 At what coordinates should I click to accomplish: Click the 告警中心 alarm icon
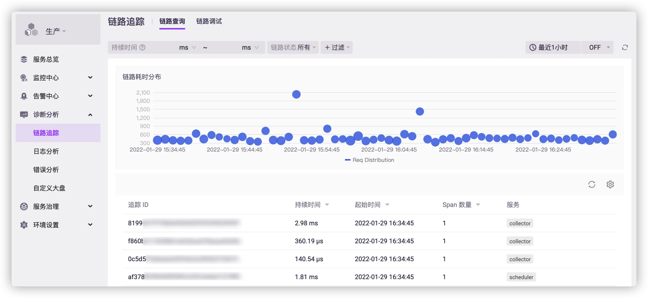pos(24,96)
